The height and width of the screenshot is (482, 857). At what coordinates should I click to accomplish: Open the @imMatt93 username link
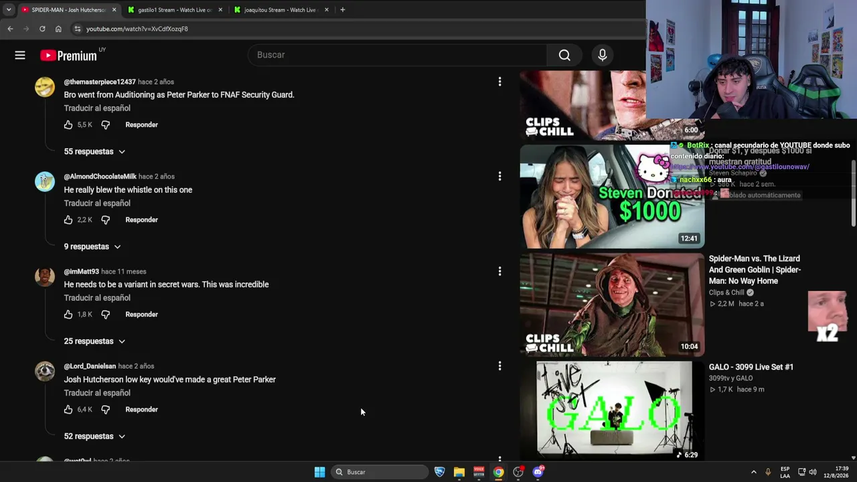[81, 272]
